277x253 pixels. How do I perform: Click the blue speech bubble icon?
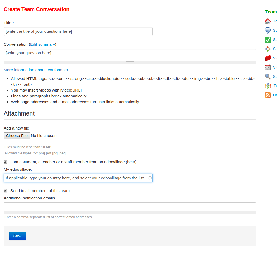(x=268, y=30)
